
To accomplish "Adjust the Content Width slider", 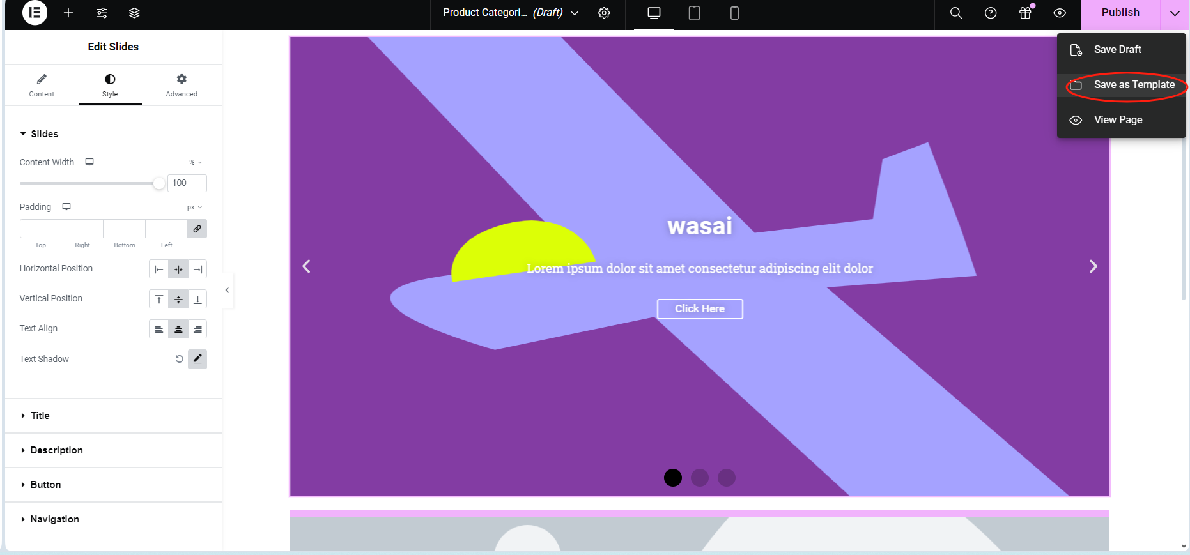I will point(89,183).
